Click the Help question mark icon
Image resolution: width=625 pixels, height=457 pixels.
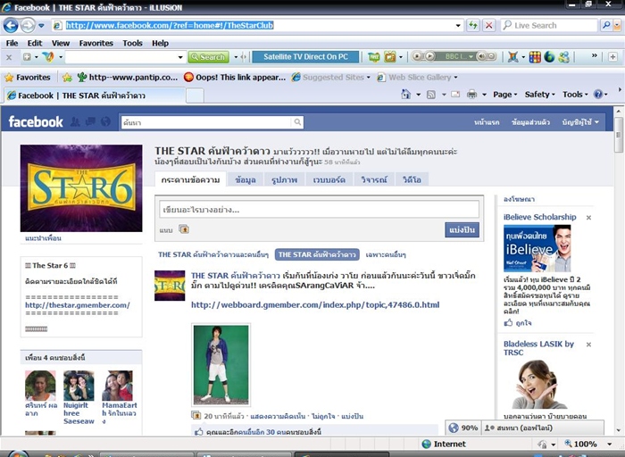598,95
